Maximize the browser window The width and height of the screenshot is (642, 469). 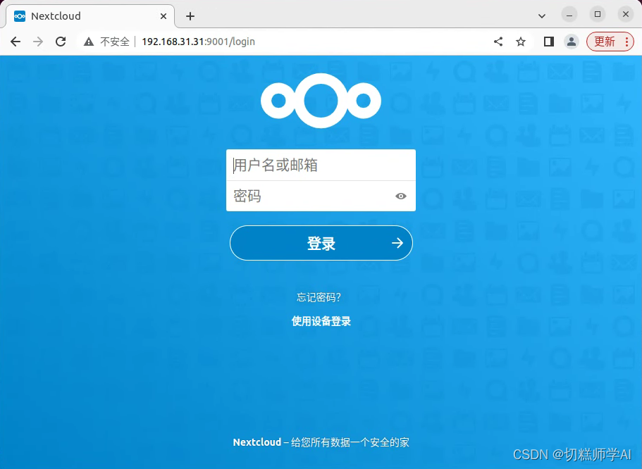tap(598, 14)
